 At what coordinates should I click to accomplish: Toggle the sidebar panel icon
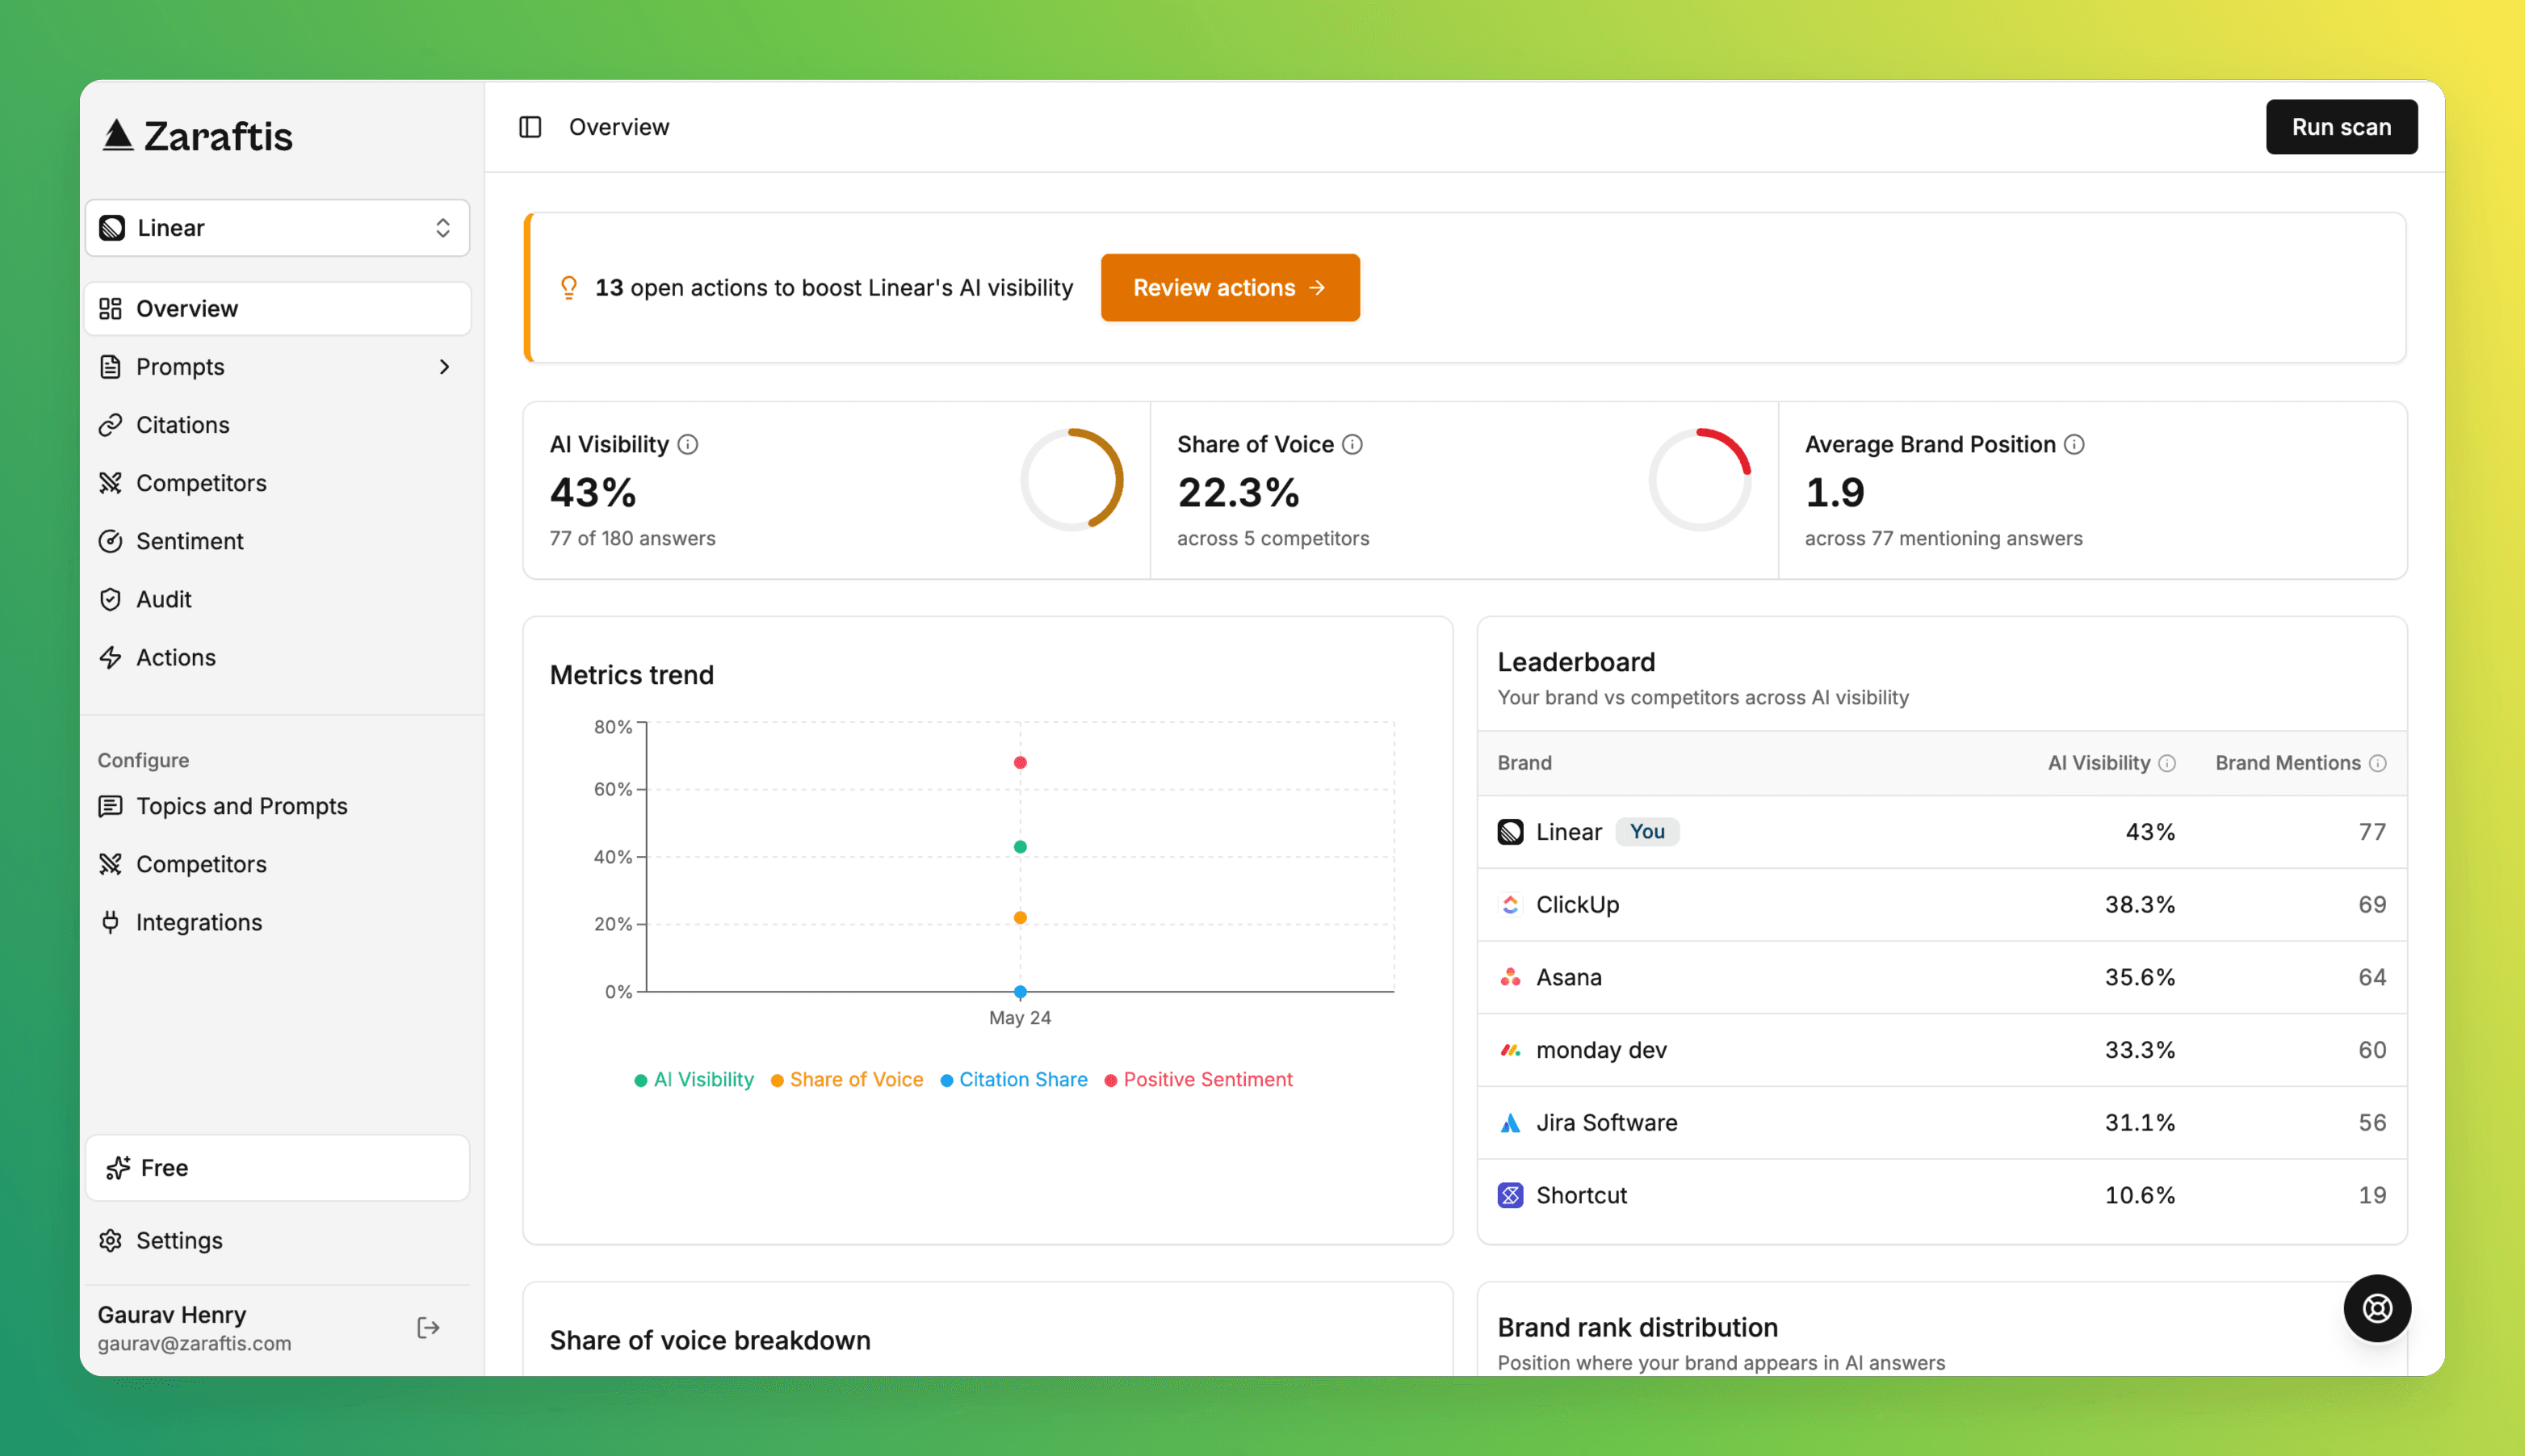click(530, 127)
